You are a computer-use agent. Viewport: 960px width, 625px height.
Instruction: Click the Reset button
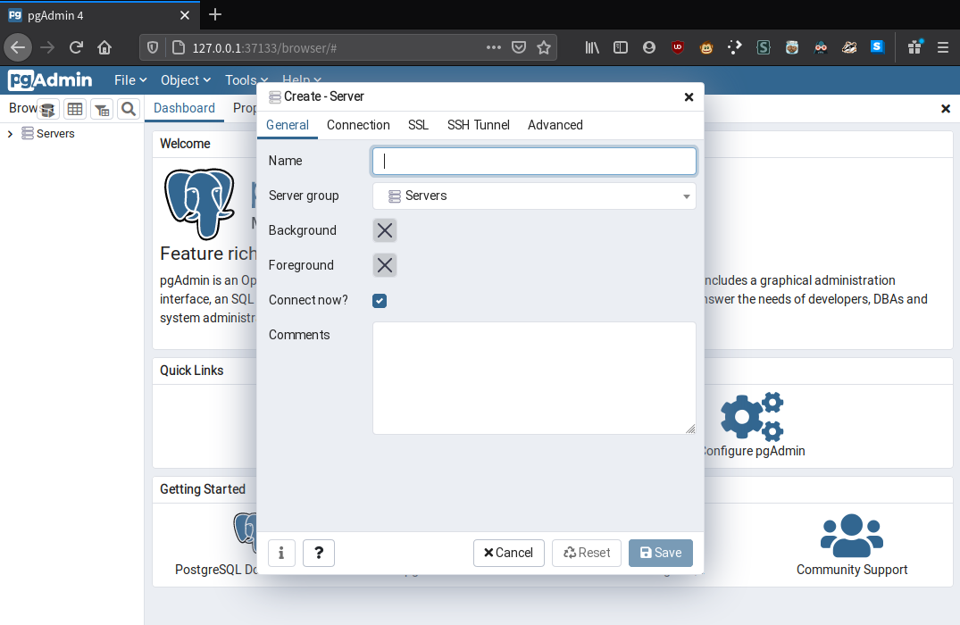[587, 553]
